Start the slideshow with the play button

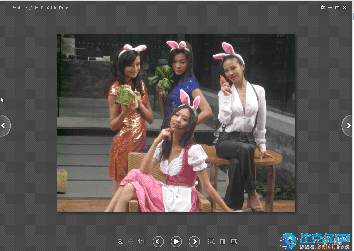pos(176,242)
